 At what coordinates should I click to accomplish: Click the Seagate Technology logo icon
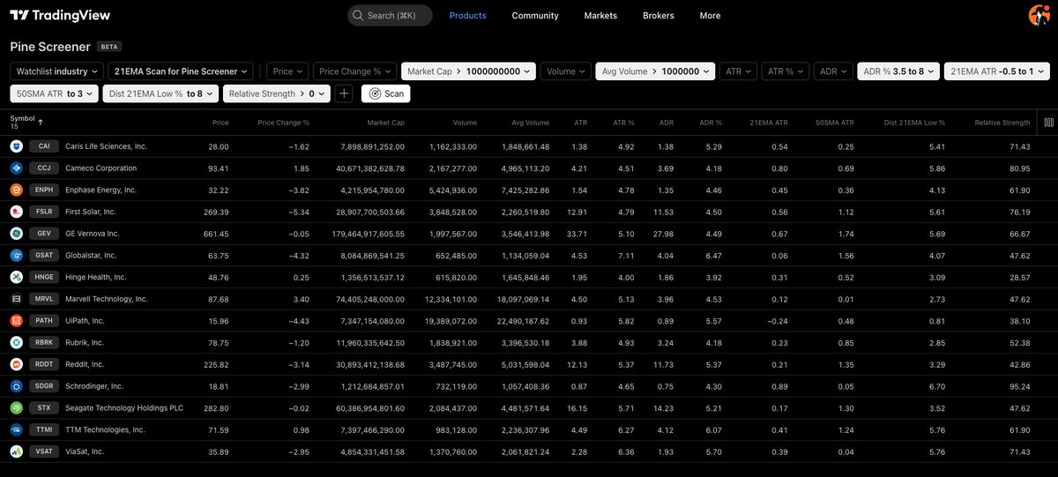click(16, 408)
